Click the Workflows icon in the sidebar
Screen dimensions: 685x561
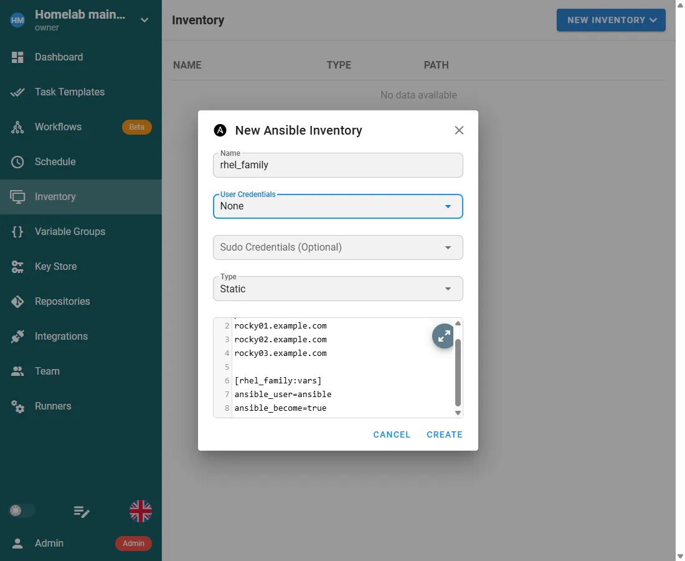pos(17,127)
